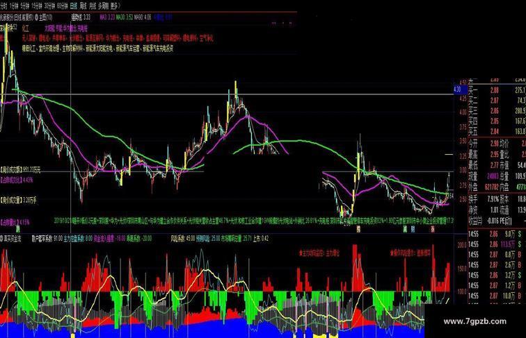Click the green news ticker text over chart

253,221
